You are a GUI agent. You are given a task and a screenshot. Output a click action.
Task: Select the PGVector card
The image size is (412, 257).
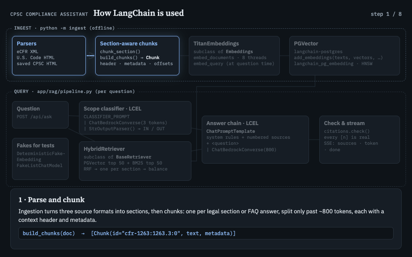pos(345,56)
